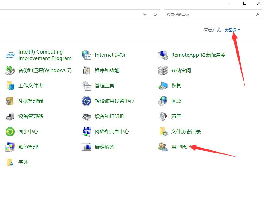This screenshot has height=200, width=264.
Task: Click the 搜索控制面板 search field
Action: click(209, 14)
